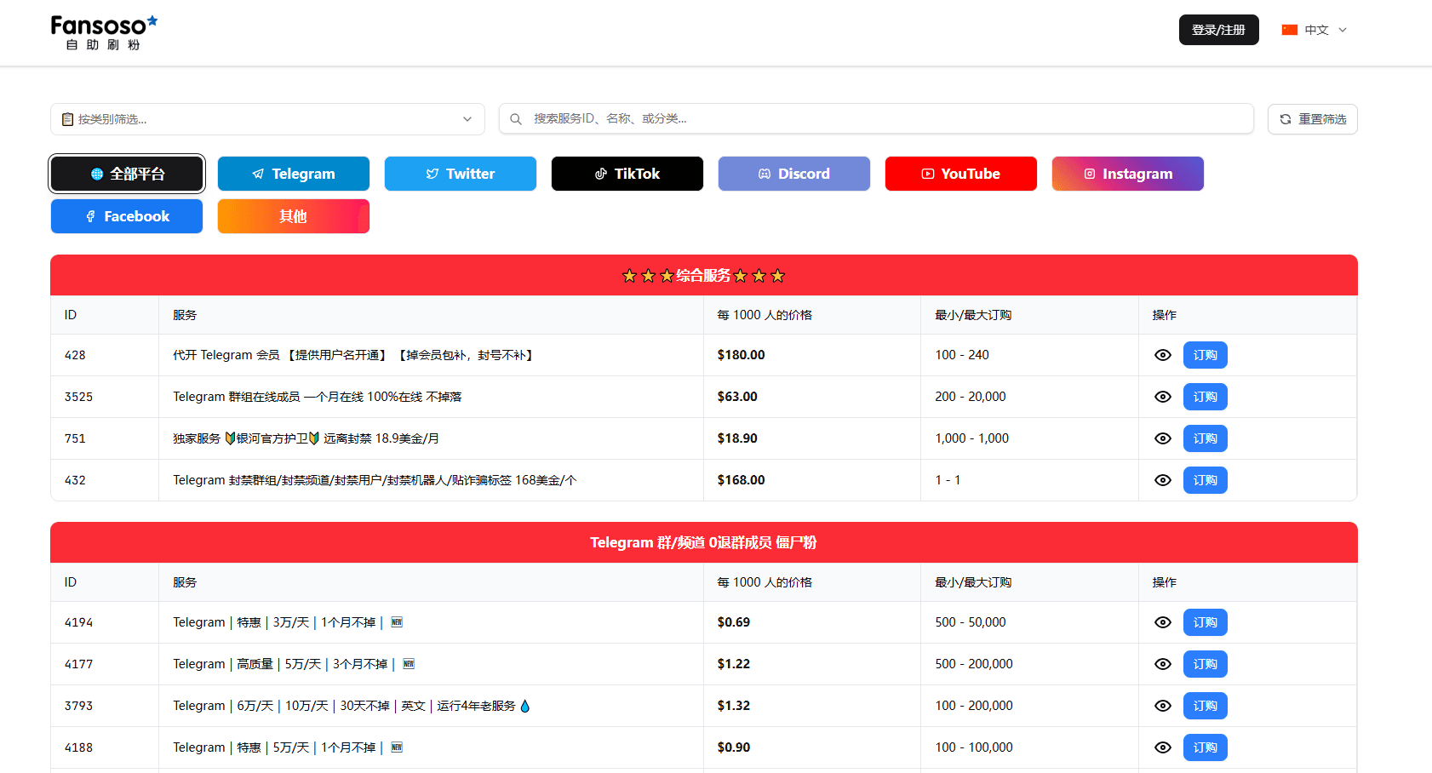
Task: Click the Telegram 封禁群组 service name
Action: click(x=375, y=480)
